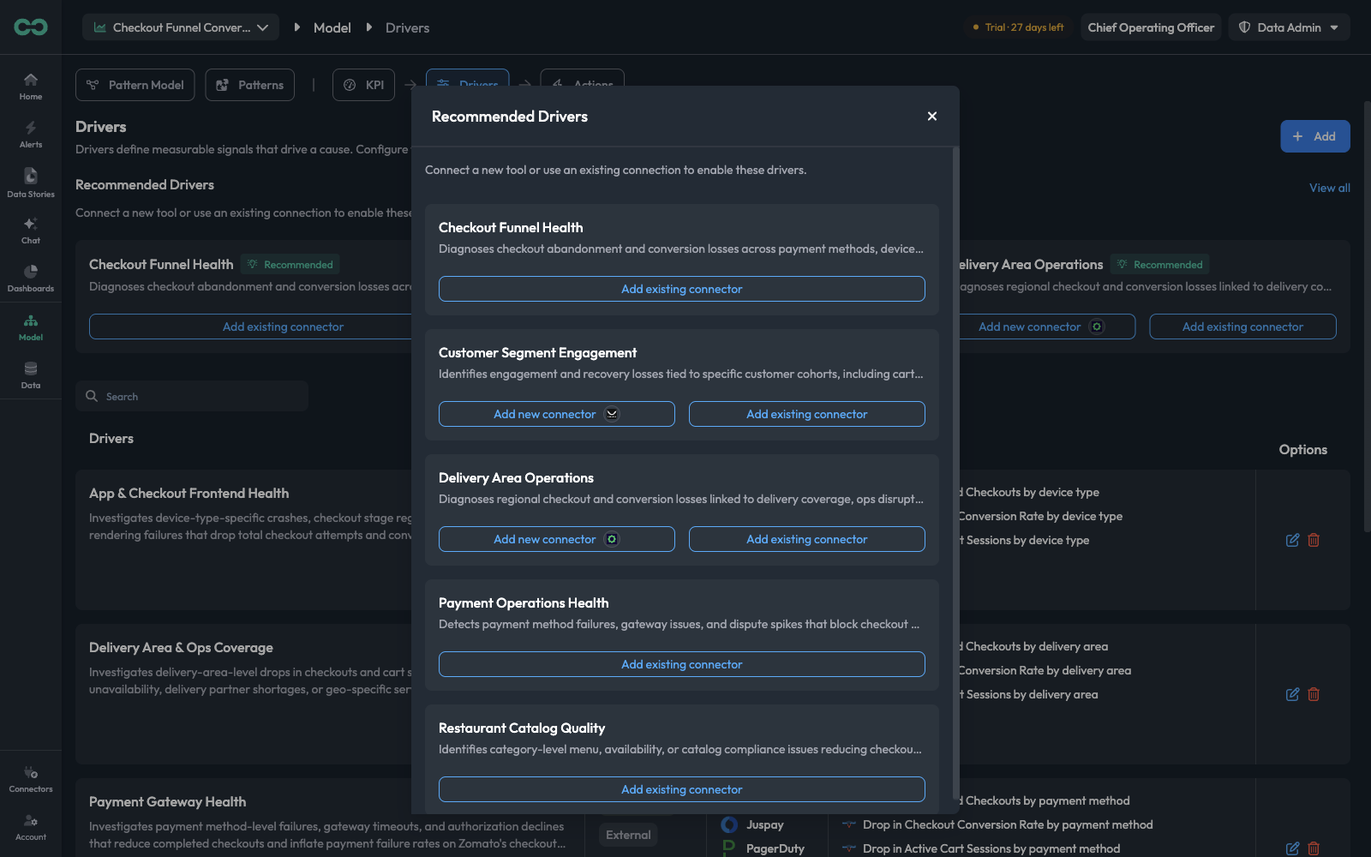Click the Options column header
The width and height of the screenshot is (1371, 857).
(x=1303, y=449)
